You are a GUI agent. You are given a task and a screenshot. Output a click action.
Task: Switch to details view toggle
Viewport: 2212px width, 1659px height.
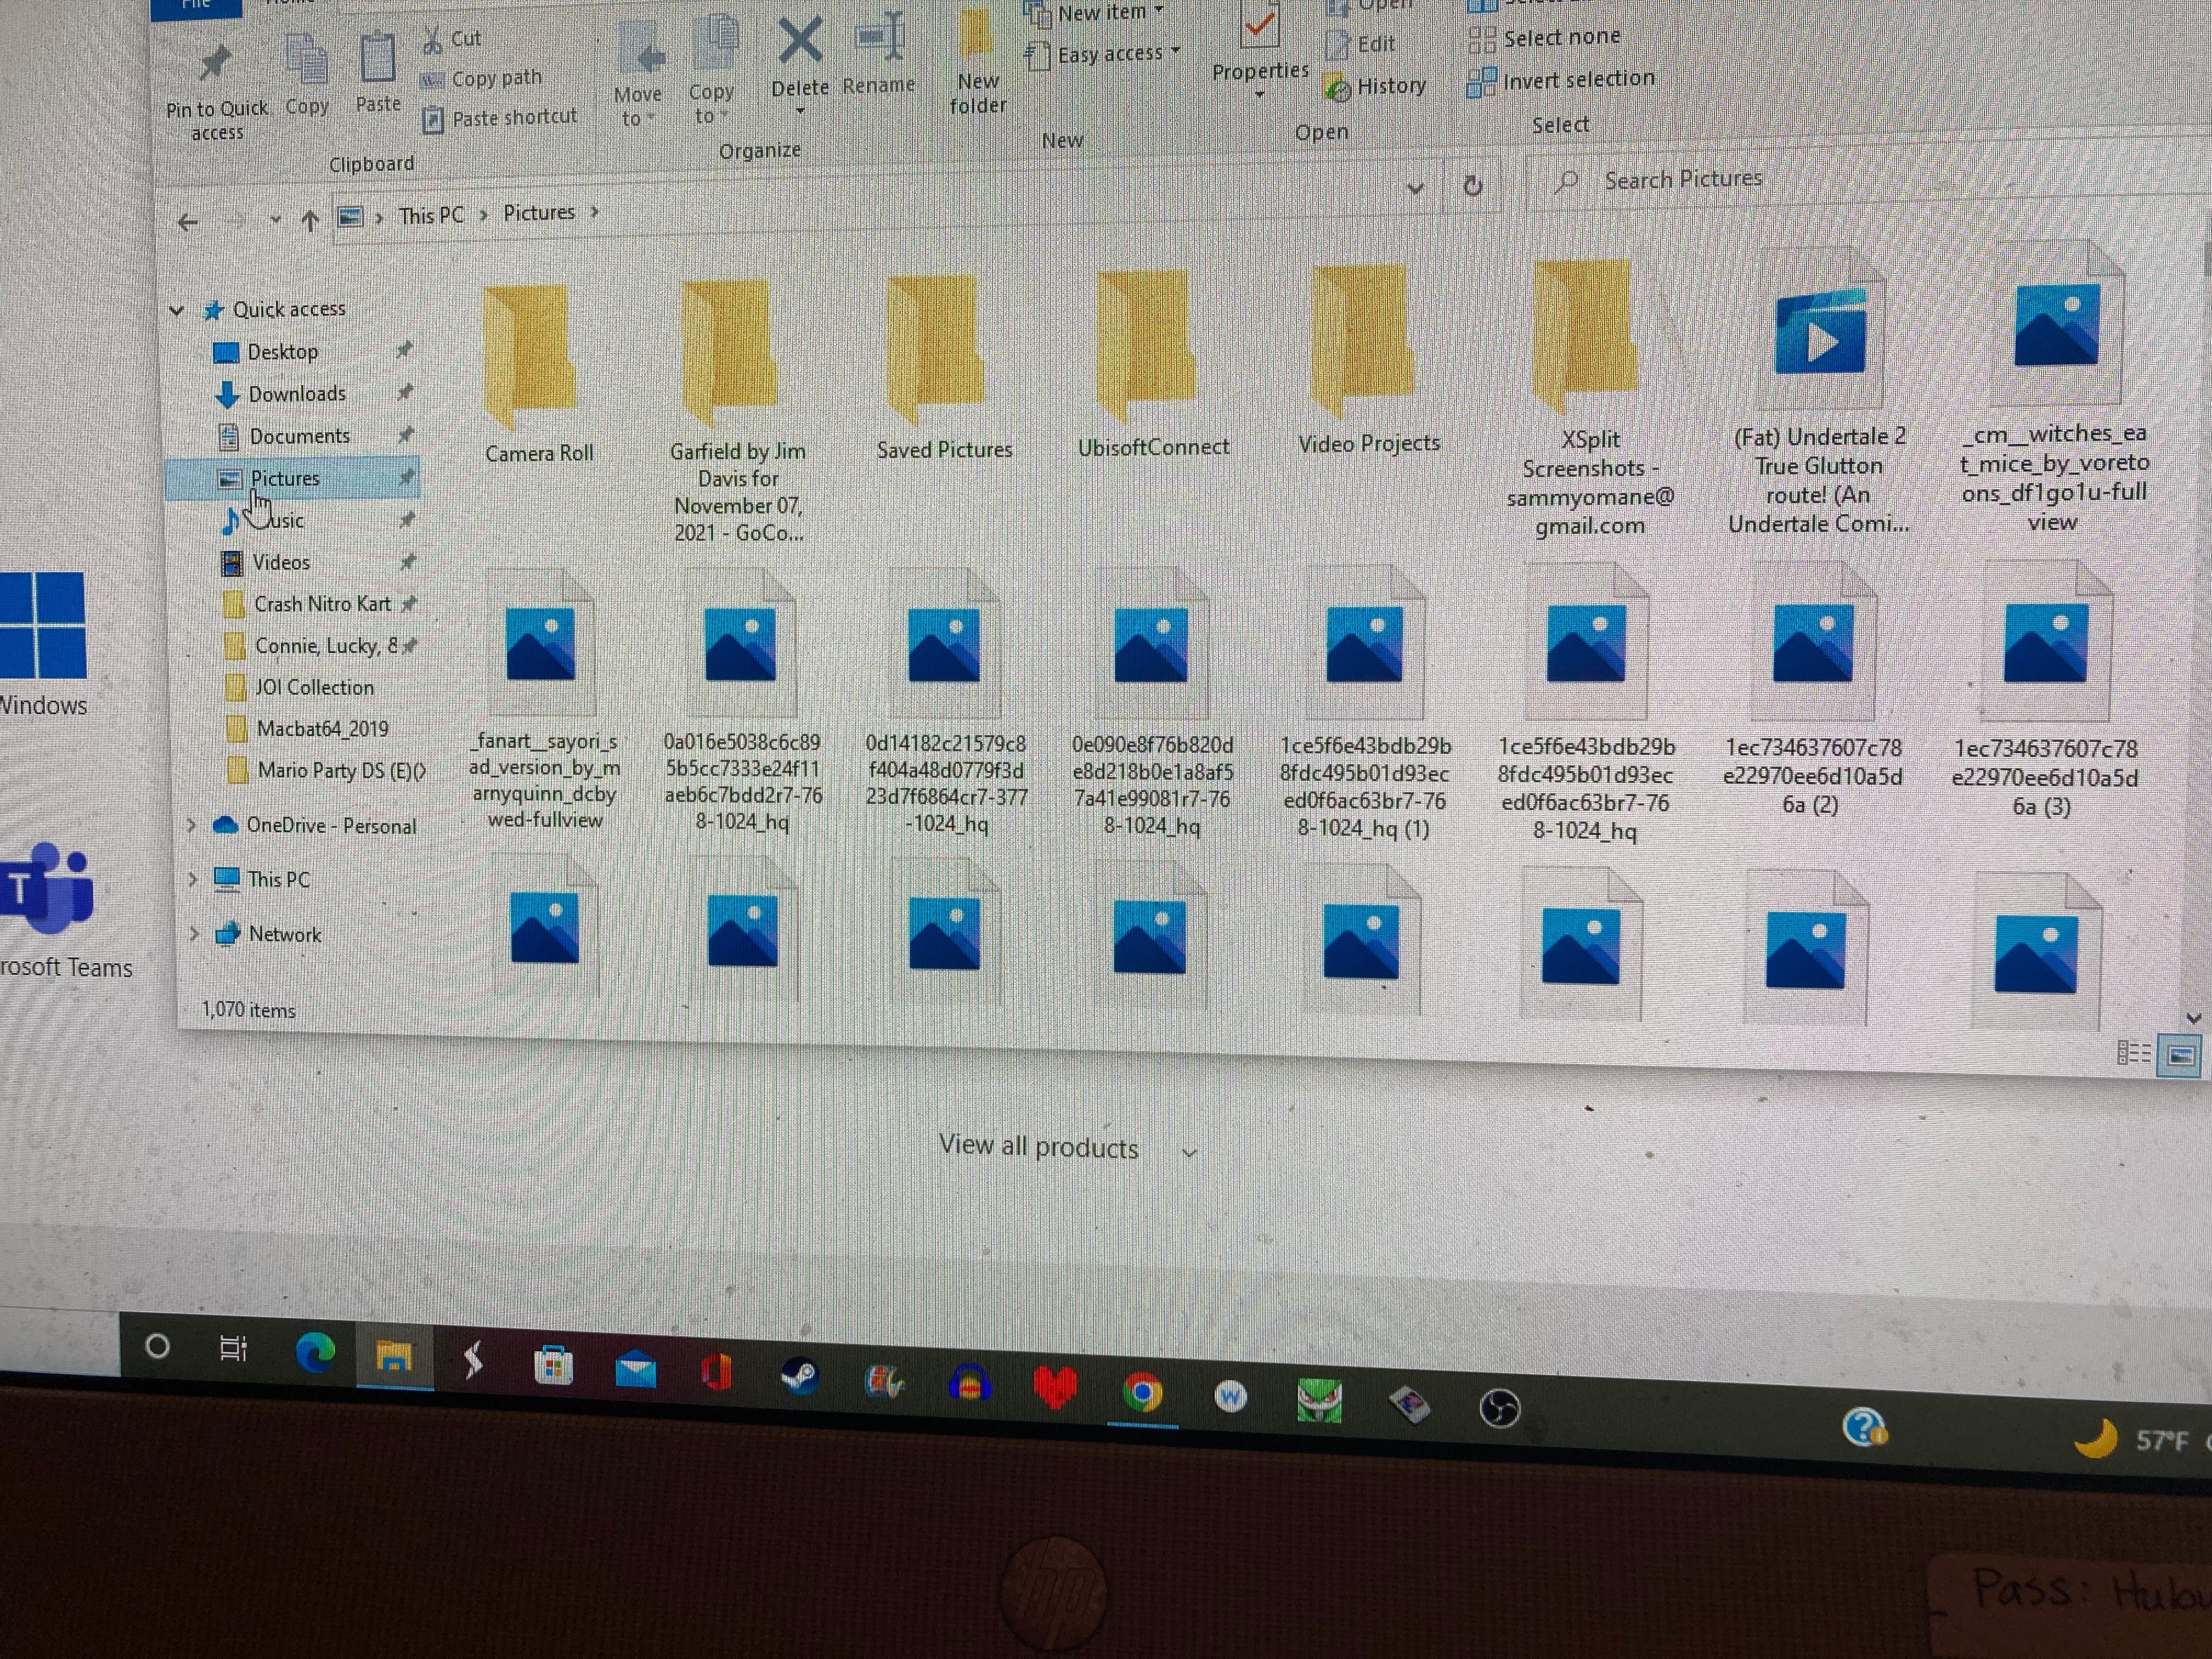point(2133,1053)
